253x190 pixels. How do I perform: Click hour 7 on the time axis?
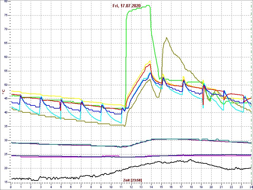81,187
